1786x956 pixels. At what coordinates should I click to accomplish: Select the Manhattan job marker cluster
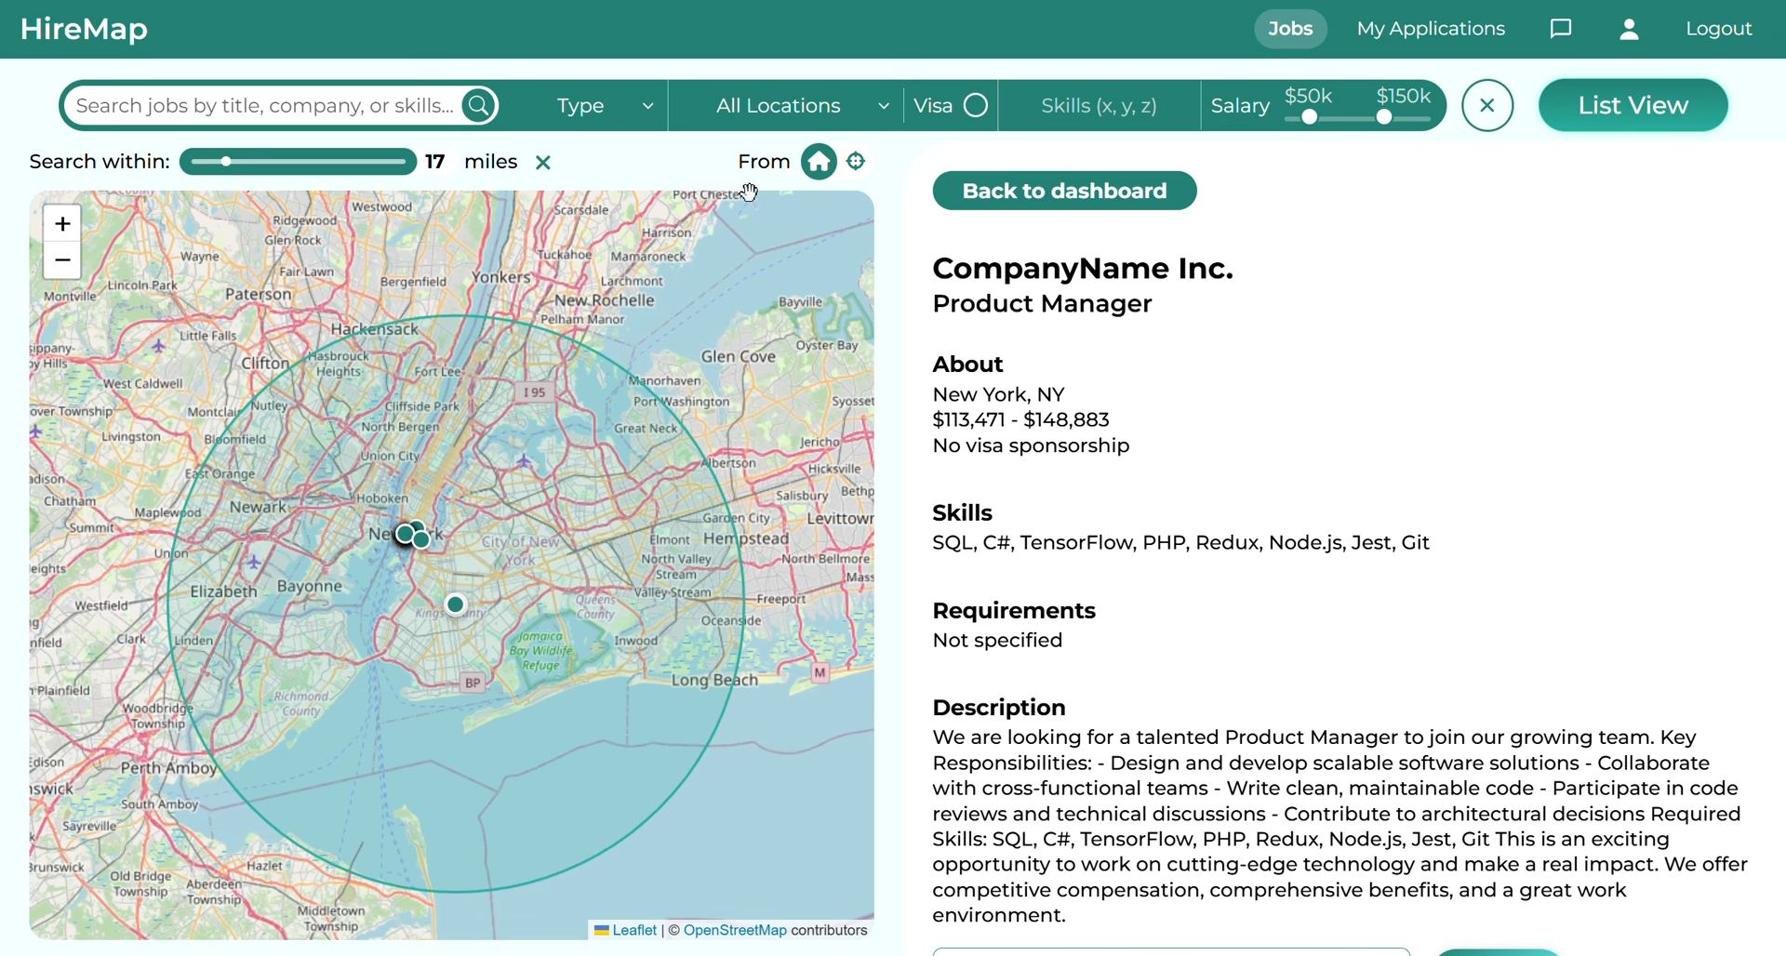click(x=412, y=535)
